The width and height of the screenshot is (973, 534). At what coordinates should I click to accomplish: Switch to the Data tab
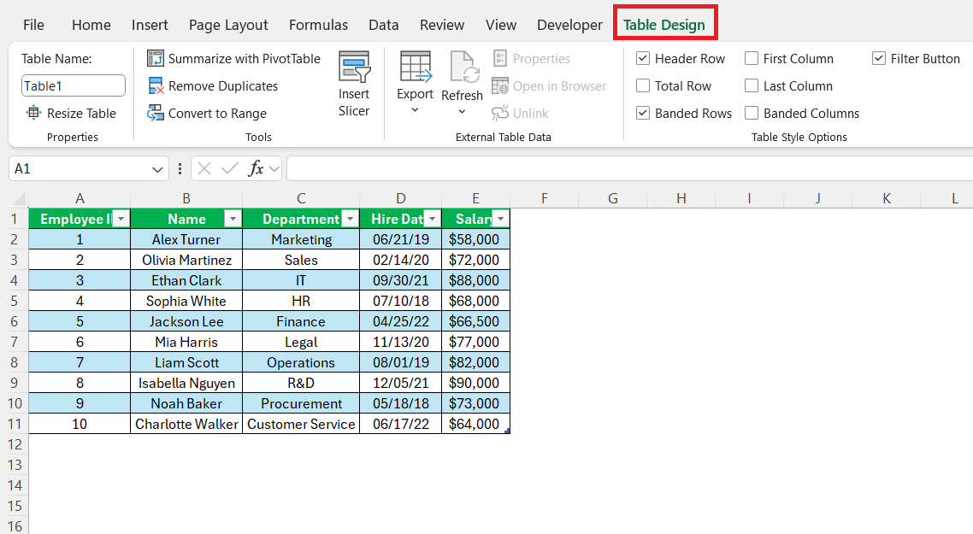click(x=384, y=25)
